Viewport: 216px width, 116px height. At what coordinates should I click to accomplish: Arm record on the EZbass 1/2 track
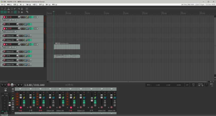[4, 51]
